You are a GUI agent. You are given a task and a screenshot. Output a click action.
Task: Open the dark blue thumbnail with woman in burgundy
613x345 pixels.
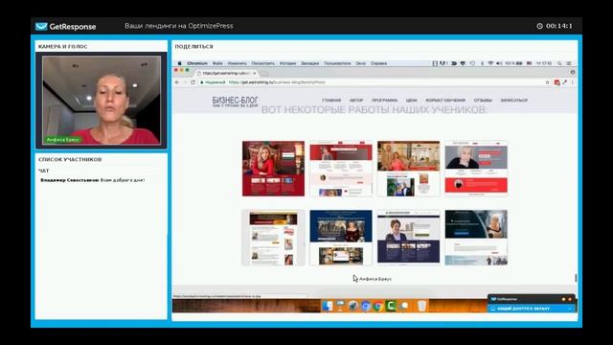coord(341,238)
